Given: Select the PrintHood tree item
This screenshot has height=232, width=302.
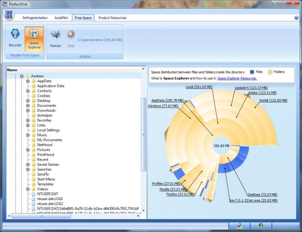Looking at the screenshot, I should (x=45, y=155).
